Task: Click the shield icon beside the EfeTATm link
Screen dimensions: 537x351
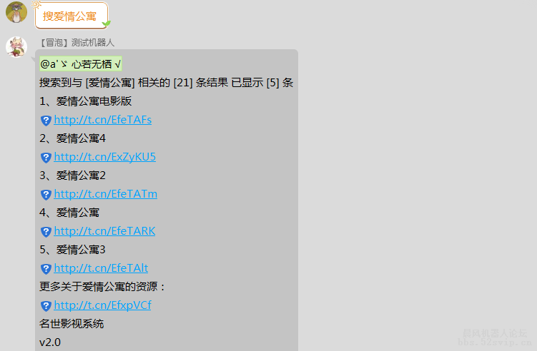Action: point(46,195)
